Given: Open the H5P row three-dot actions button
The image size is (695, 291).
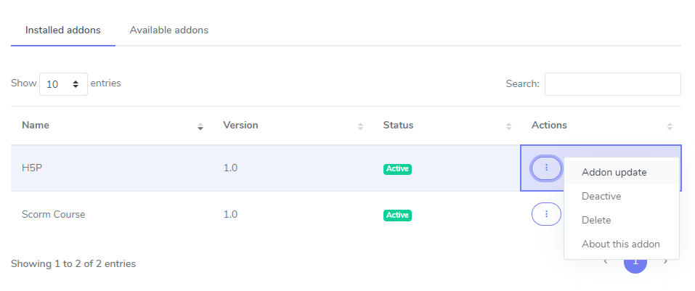Looking at the screenshot, I should coord(546,168).
